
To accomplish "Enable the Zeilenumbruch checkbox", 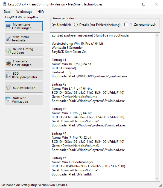I will 126,25.
